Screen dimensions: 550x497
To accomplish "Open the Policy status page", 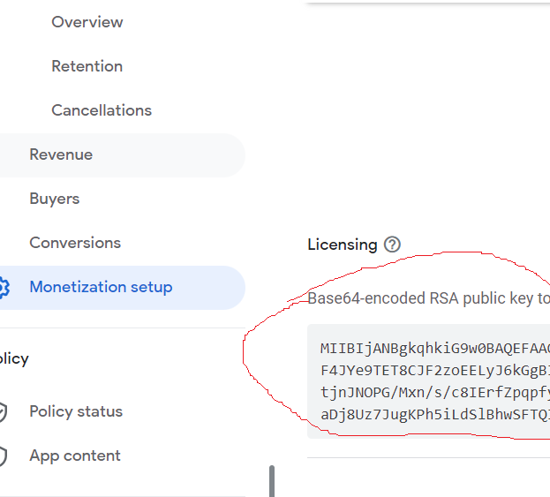I will point(76,411).
